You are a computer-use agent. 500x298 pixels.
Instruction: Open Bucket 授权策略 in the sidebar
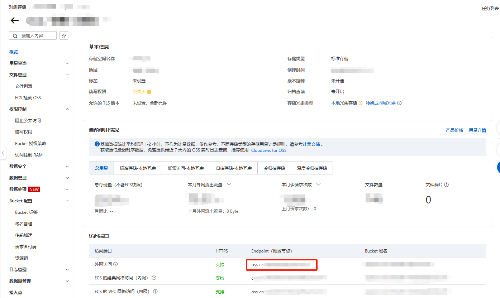30,144
